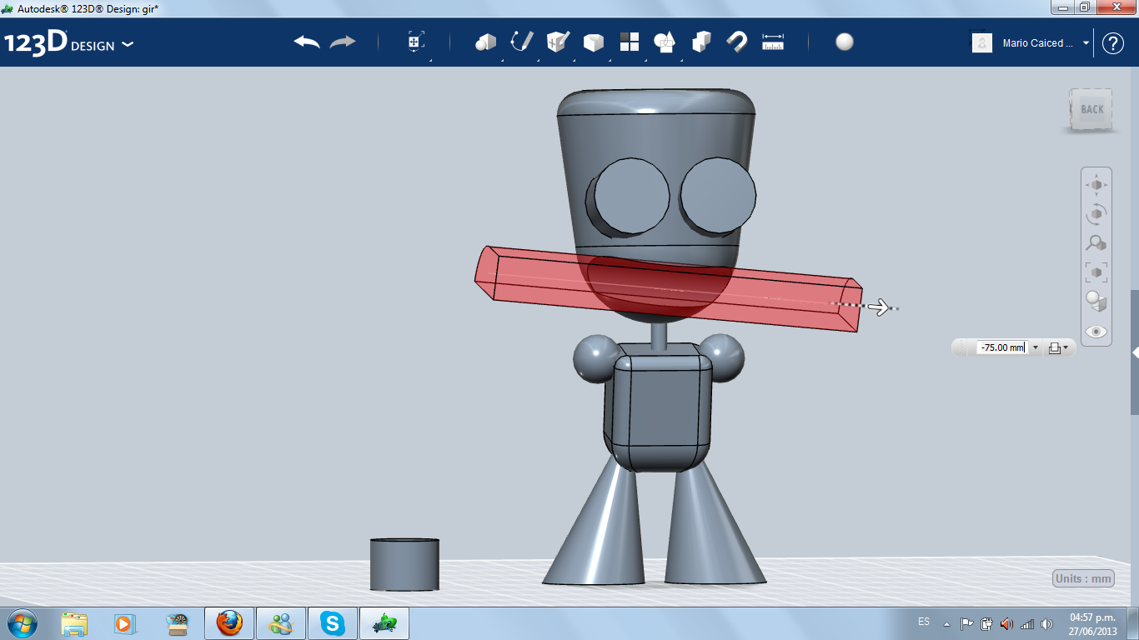This screenshot has height=640, width=1139.
Task: Open the clock showing 04:57 p.m.
Action: [x=1092, y=623]
